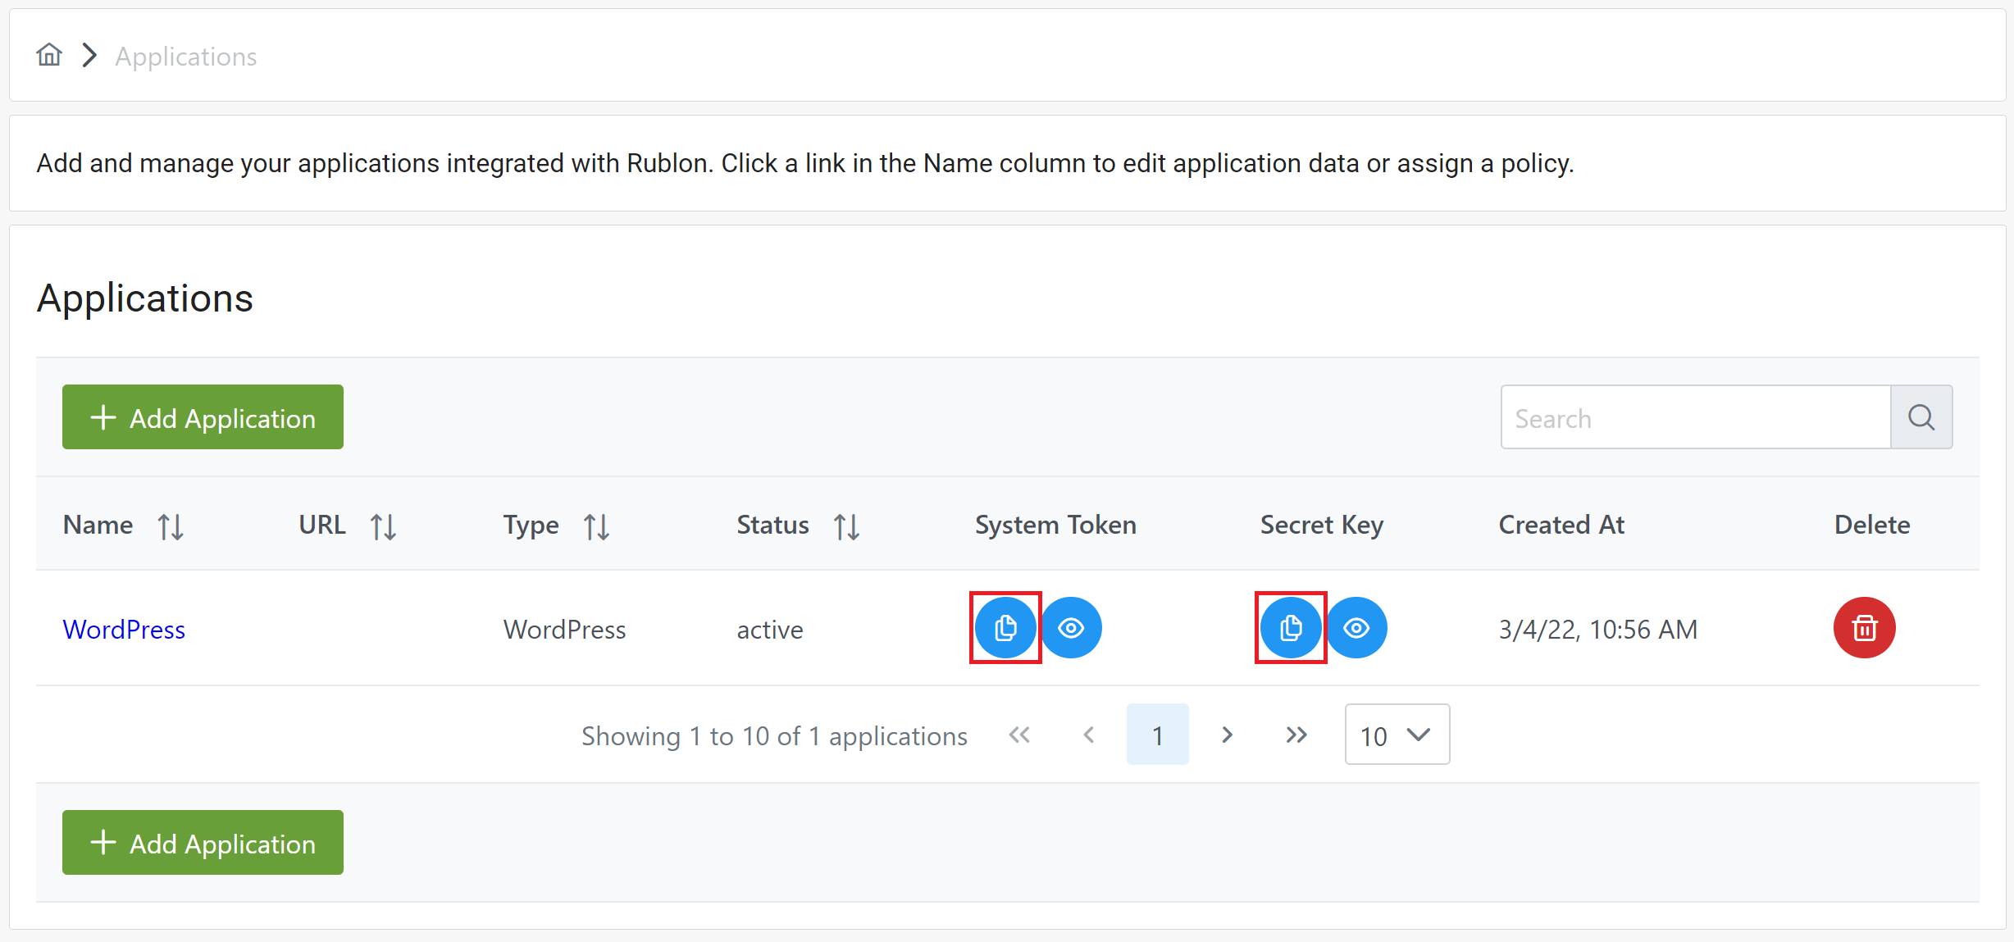This screenshot has width=2014, height=942.
Task: Click the home breadcrumb icon
Action: pos(49,55)
